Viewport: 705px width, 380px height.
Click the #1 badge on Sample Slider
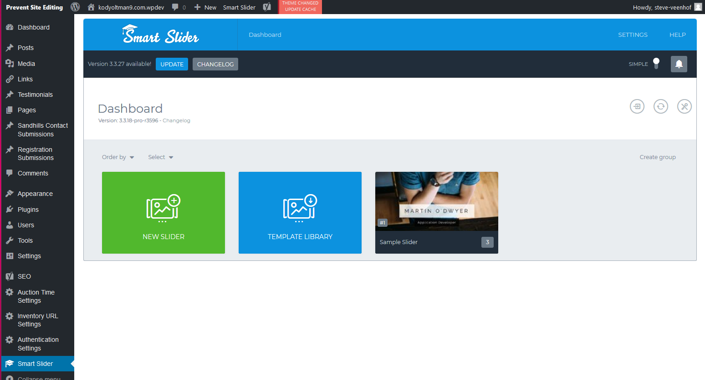[383, 223]
